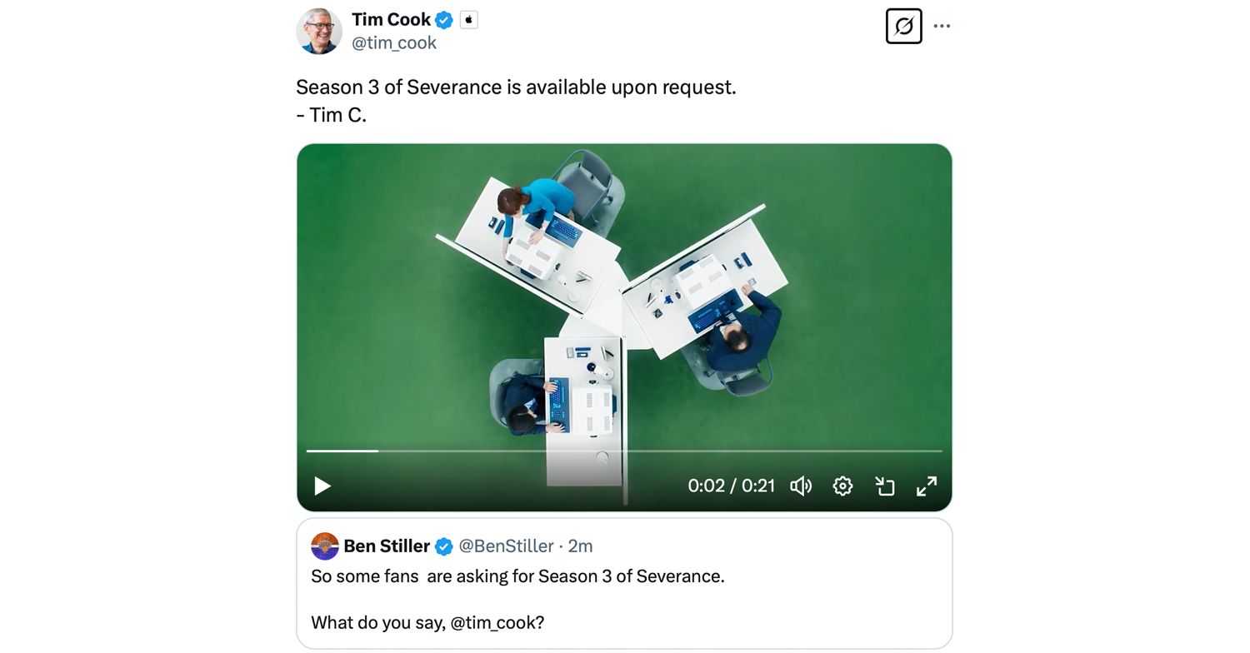Open Ben Stiller's avatar
The image size is (1250, 653).
pos(325,546)
